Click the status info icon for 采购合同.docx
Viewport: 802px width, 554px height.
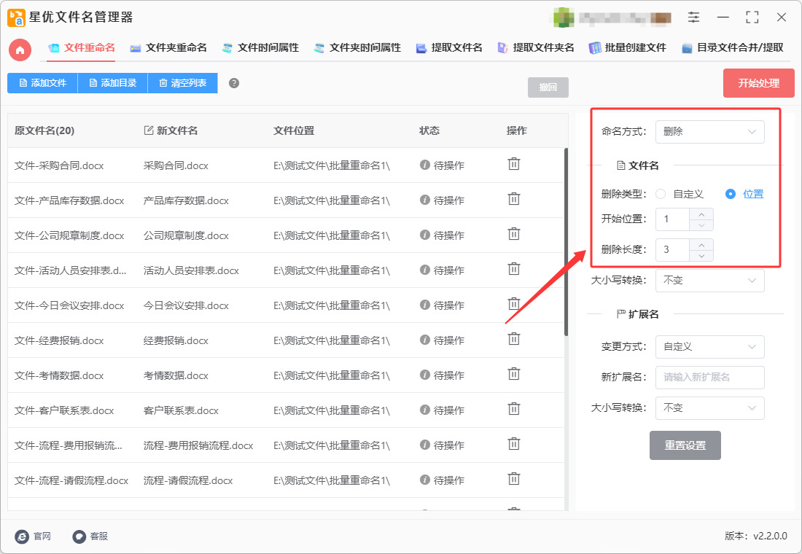pos(424,165)
